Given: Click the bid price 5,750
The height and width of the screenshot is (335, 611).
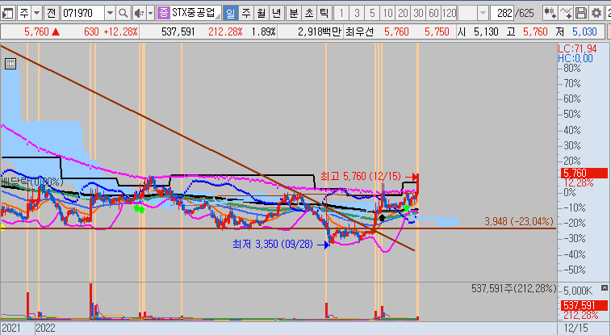Looking at the screenshot, I should tap(437, 31).
